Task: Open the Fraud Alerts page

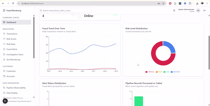Action: point(16,49)
